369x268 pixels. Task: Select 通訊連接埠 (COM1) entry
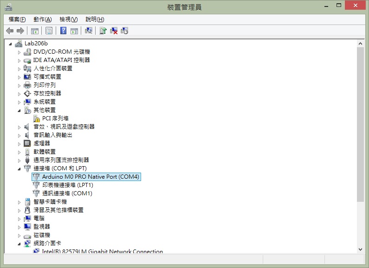(67, 193)
